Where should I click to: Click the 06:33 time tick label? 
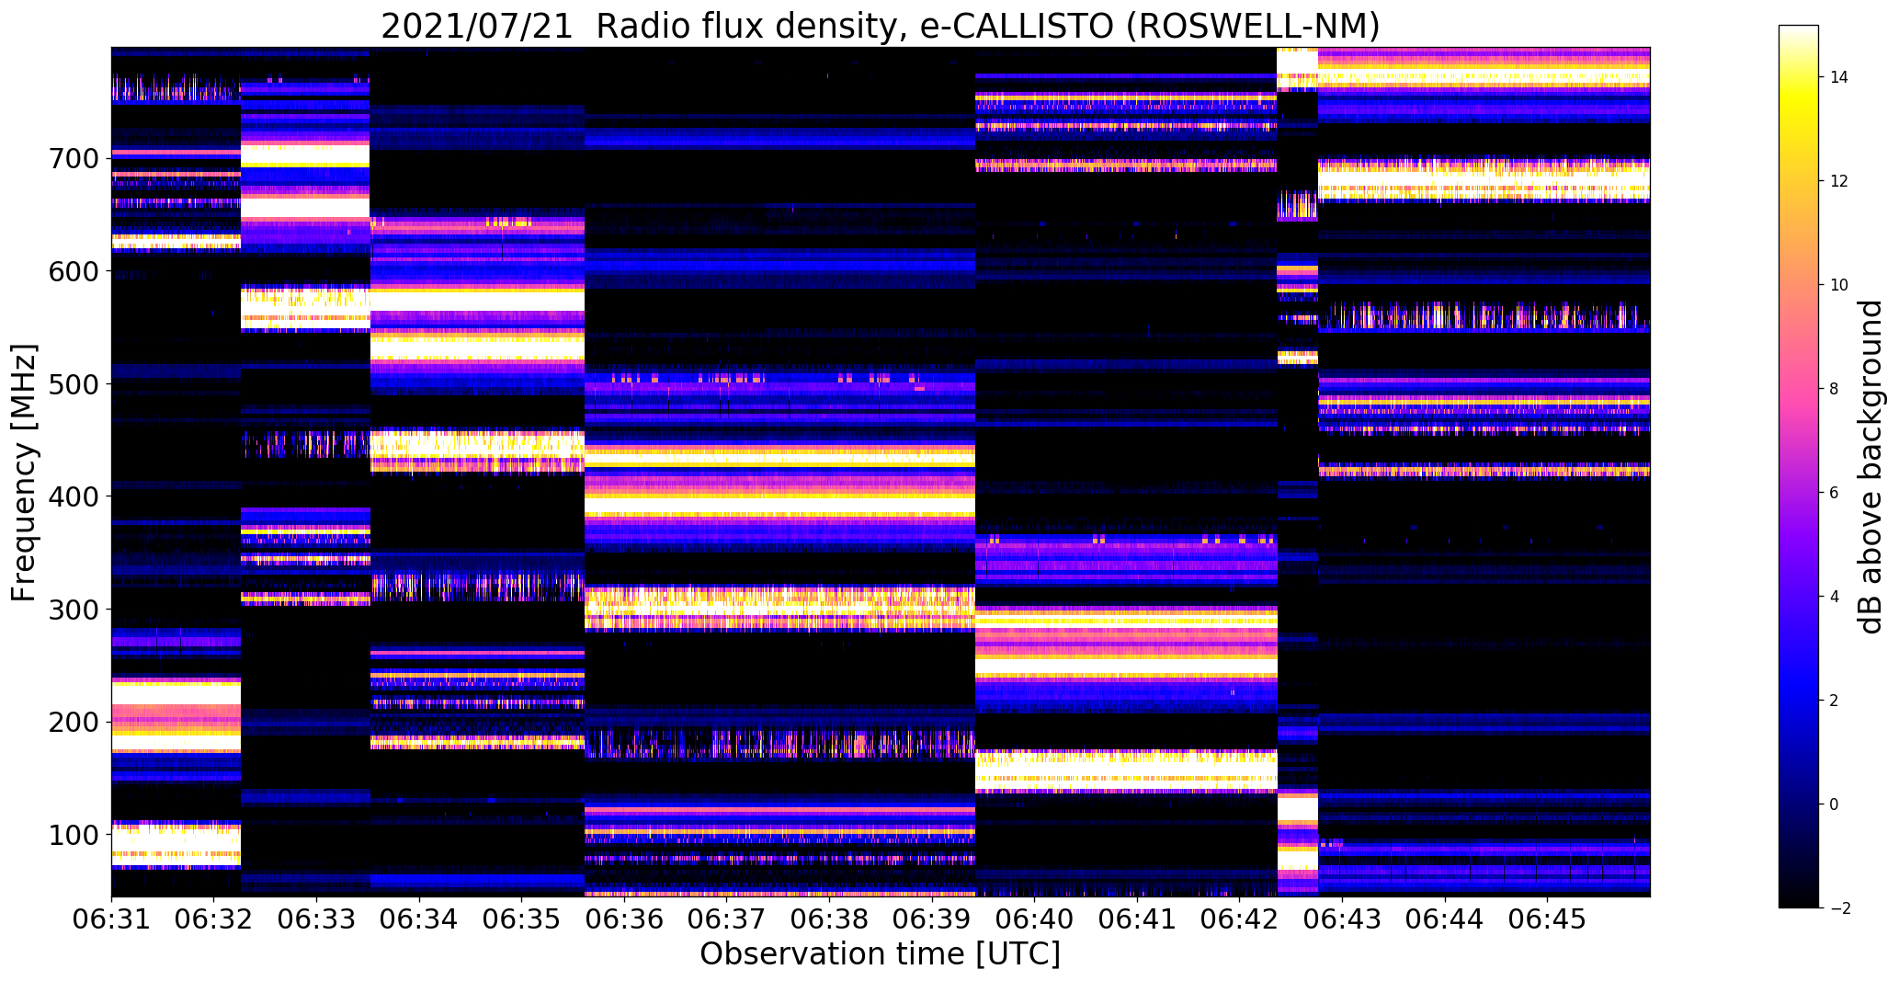(x=317, y=919)
